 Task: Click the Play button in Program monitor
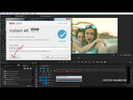pos(86,62)
